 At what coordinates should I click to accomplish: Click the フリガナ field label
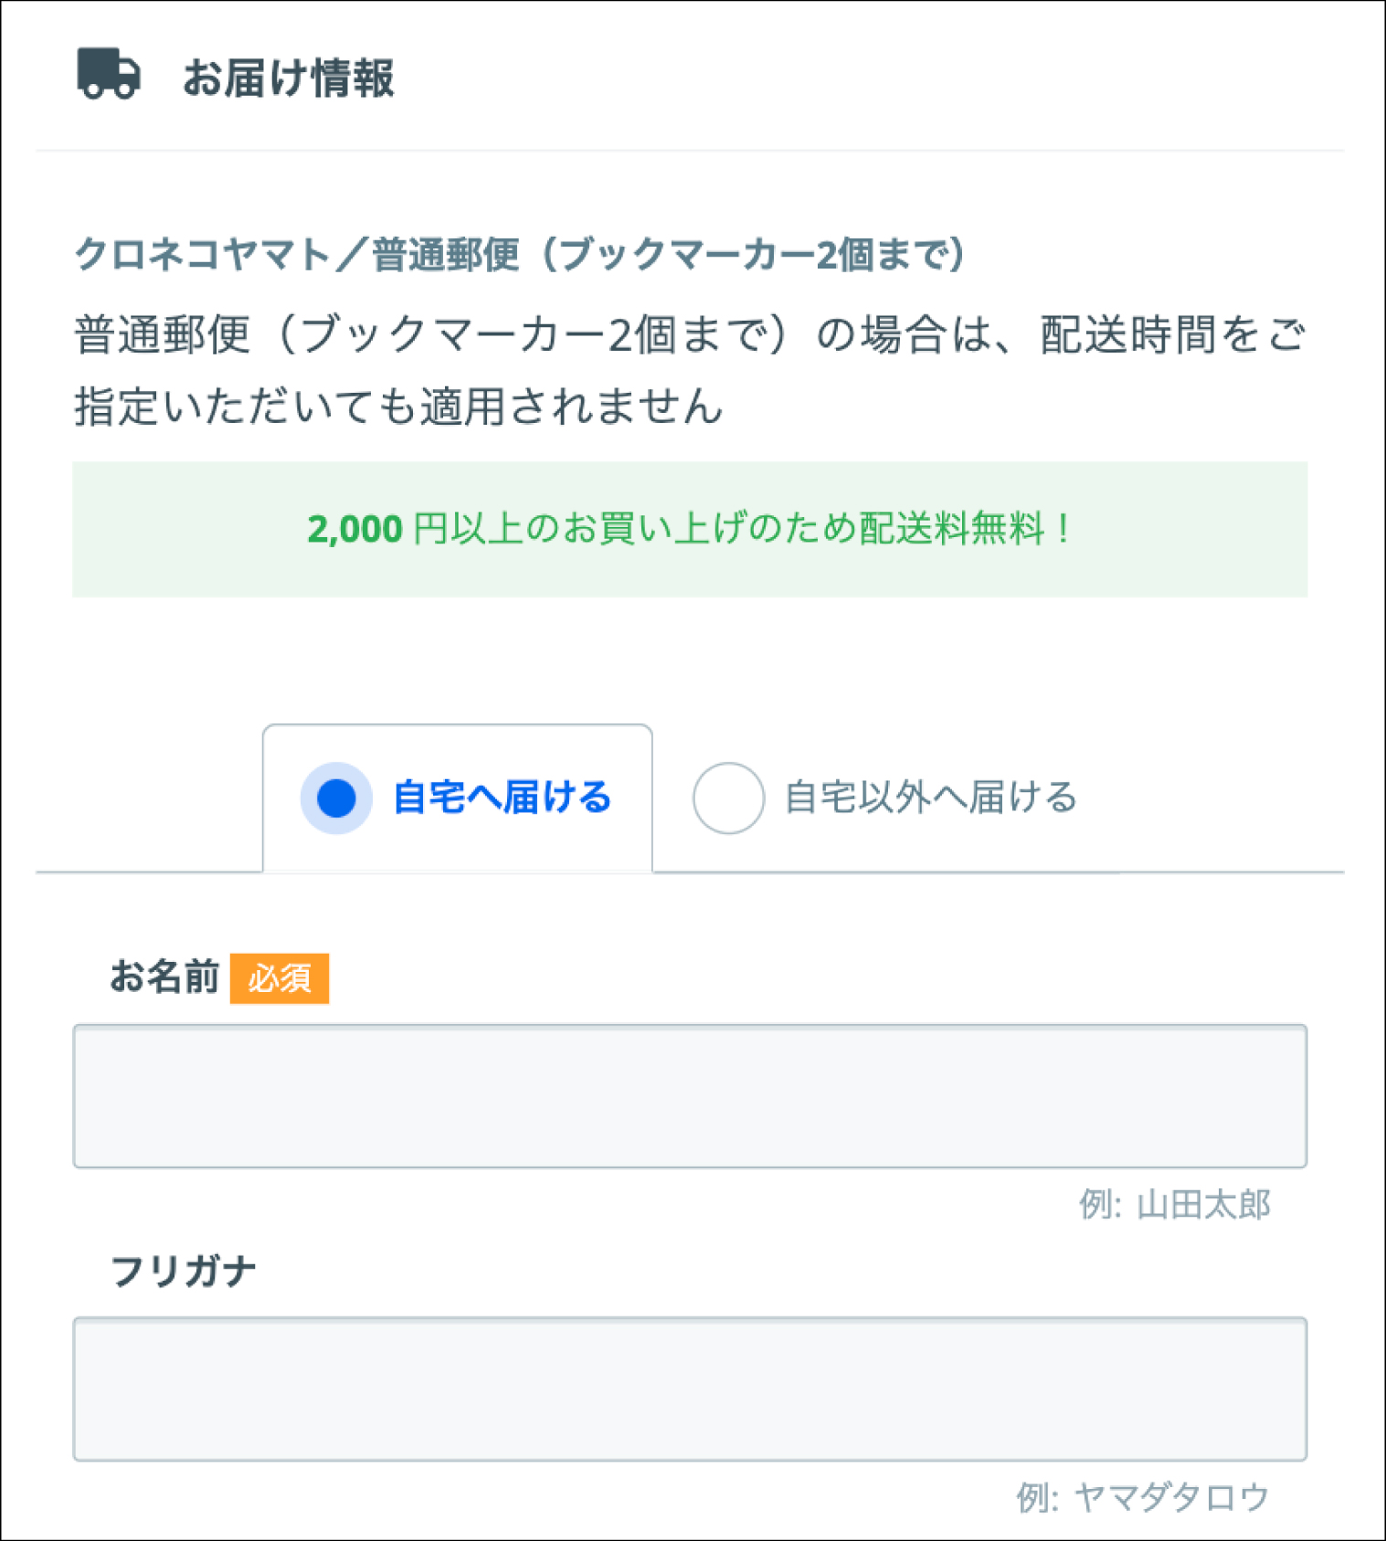tap(183, 1272)
